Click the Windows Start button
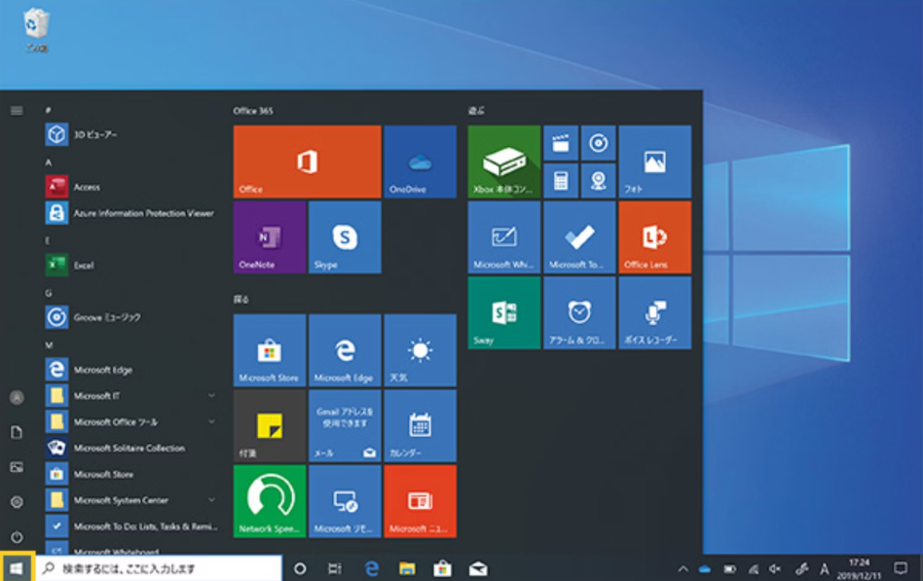This screenshot has width=923, height=581. click(x=18, y=568)
